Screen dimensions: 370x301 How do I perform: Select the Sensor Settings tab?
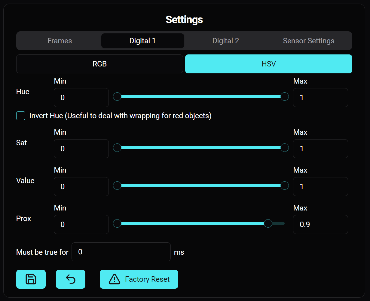(308, 41)
